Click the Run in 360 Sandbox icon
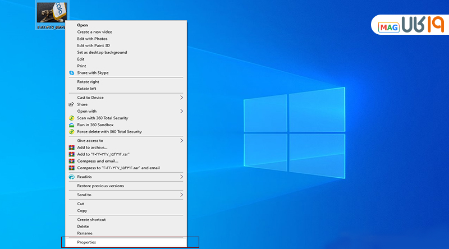This screenshot has height=249, width=449. pos(71,125)
